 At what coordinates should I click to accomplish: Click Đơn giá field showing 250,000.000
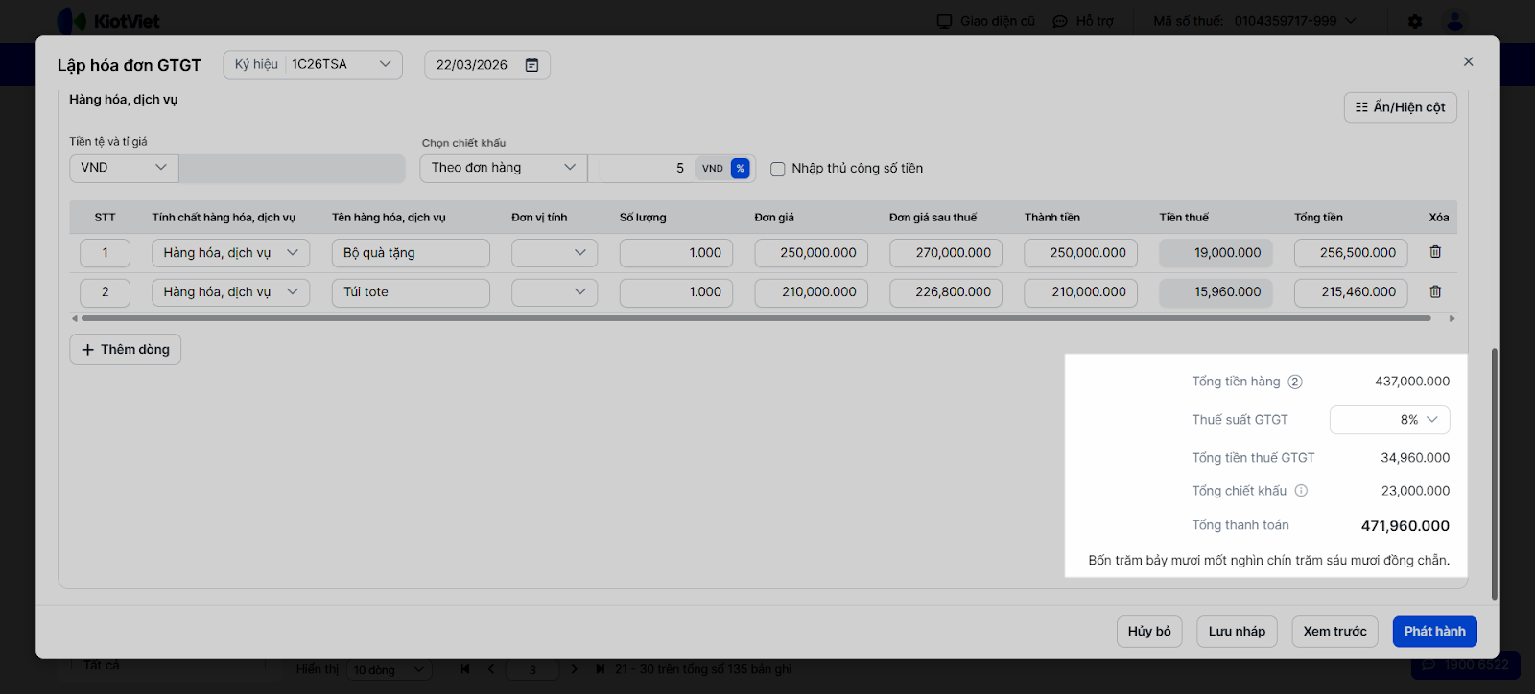(812, 253)
